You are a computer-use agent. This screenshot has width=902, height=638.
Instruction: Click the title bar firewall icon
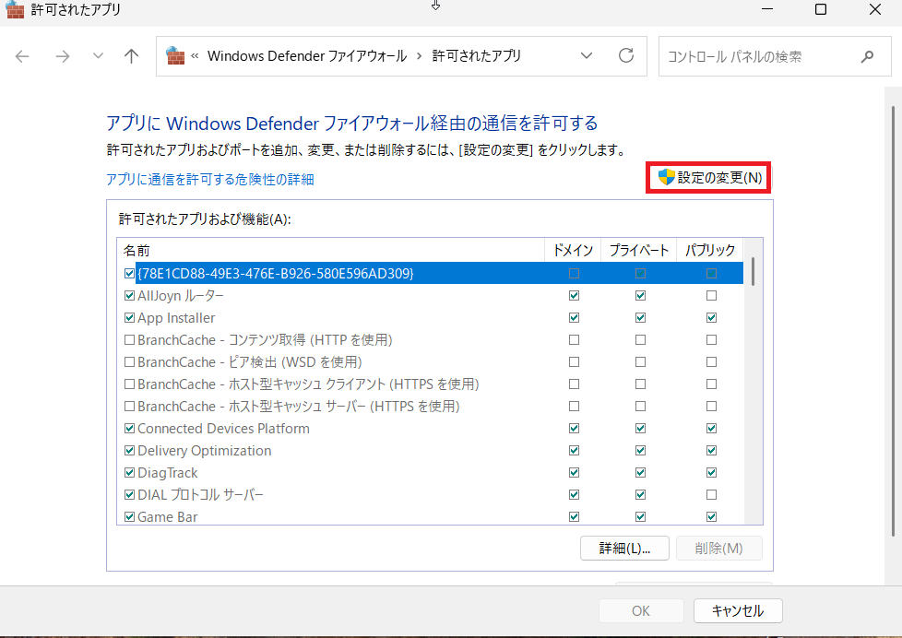pos(15,9)
